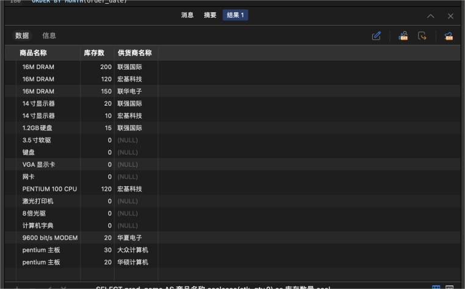Click 联强国际 in the stock-200 row
The image size is (465, 289).
coord(130,67)
